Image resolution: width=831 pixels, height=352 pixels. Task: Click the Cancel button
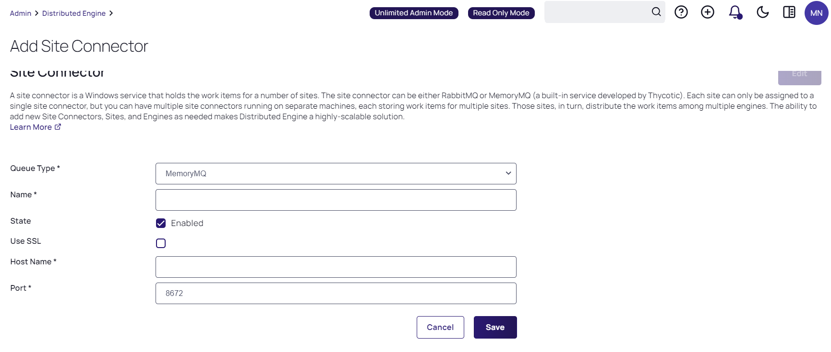(440, 327)
